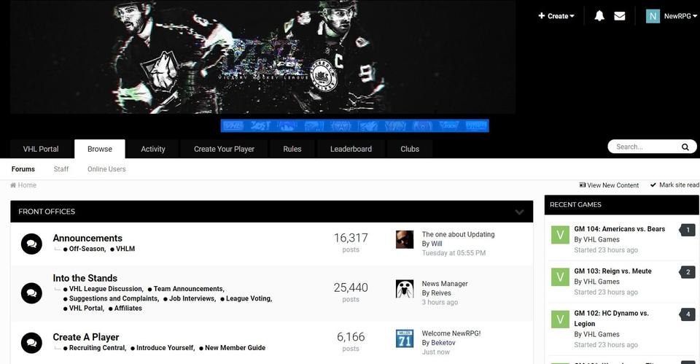Open GM 102: HC Dynamo vs. Legion

tap(611, 319)
